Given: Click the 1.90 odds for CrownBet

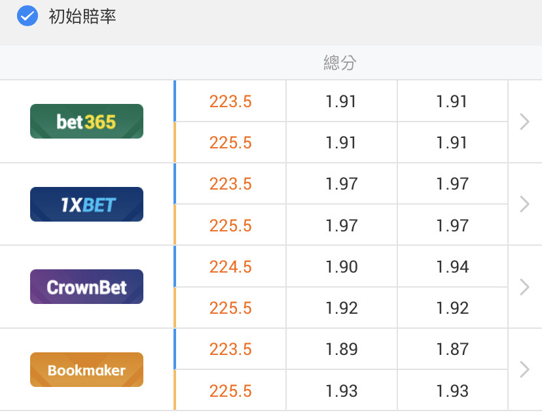Looking at the screenshot, I should pos(342,267).
